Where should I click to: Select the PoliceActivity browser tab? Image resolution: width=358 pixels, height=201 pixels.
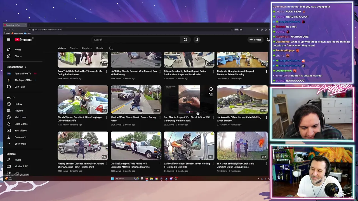click(x=15, y=25)
